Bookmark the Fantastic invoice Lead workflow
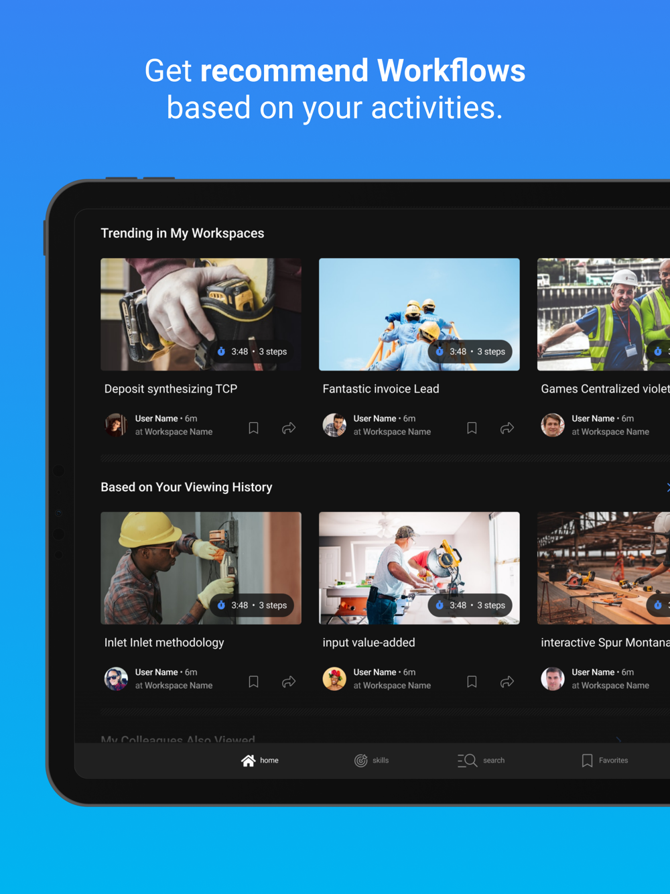 click(x=472, y=428)
